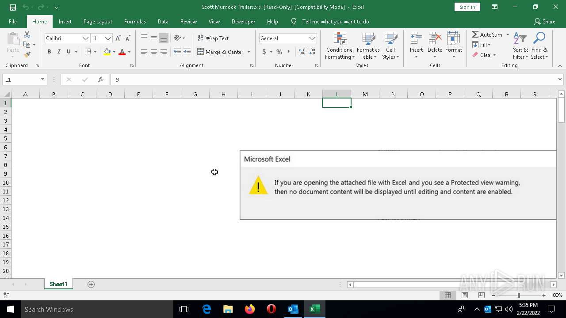Switch to the Insert tab
566x318 pixels.
tap(65, 22)
